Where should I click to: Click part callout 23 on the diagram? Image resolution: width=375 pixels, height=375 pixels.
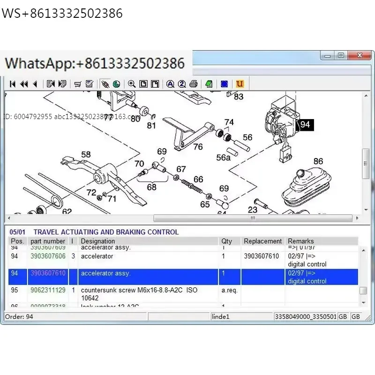pos(252,210)
